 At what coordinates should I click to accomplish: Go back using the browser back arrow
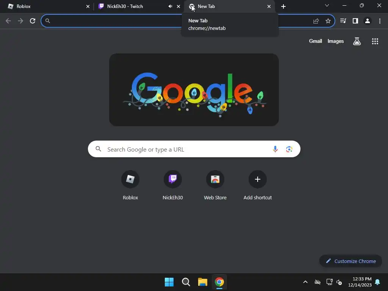coord(8,21)
